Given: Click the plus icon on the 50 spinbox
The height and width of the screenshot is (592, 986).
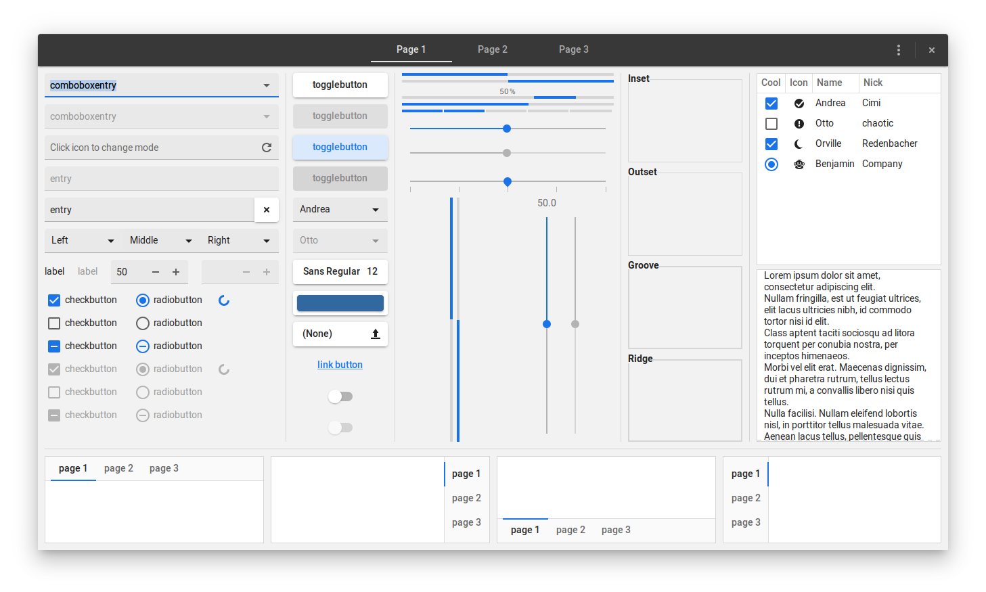Looking at the screenshot, I should tap(176, 272).
